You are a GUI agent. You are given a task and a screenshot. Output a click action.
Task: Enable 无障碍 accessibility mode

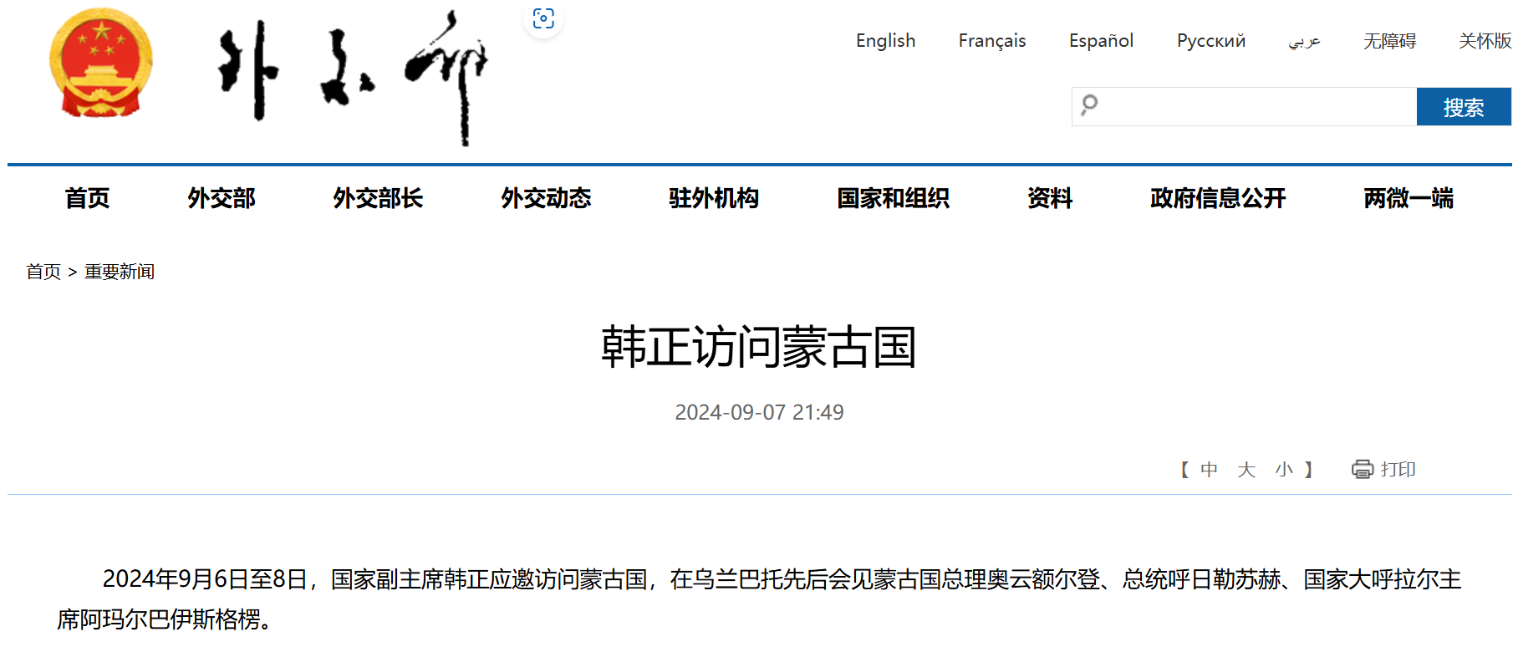pyautogui.click(x=1389, y=41)
